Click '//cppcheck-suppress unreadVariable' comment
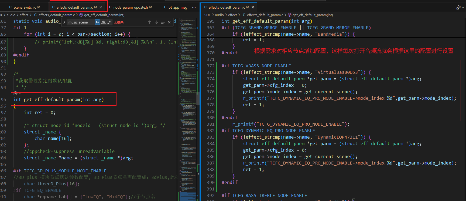 click(x=69, y=151)
